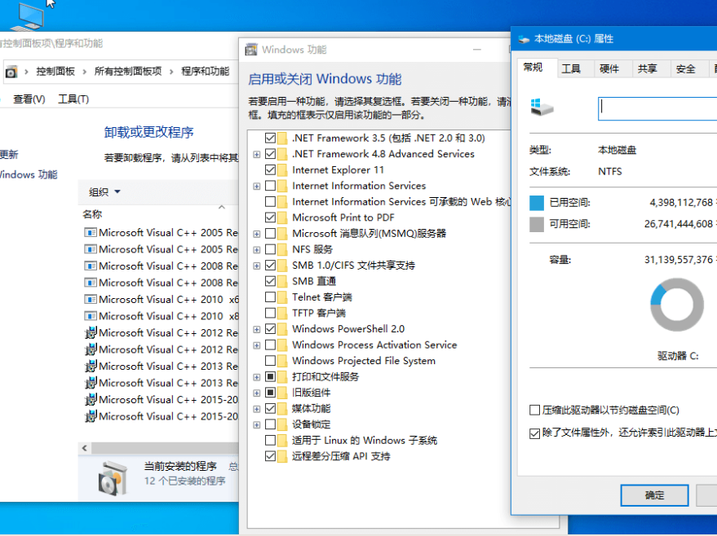
Task: Navigate to 所有控制面板项 breadcrumb
Action: click(x=128, y=72)
